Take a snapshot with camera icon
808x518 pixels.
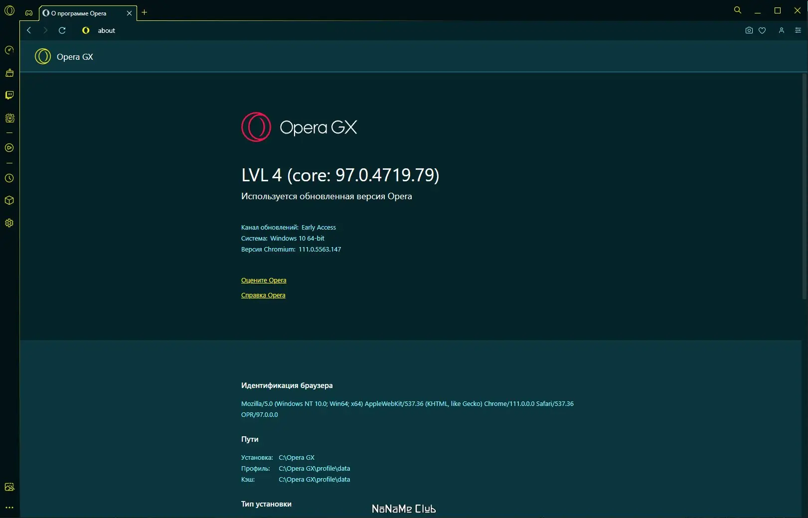(749, 30)
